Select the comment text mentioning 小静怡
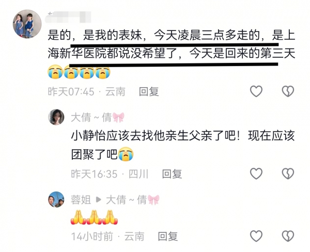The width and height of the screenshot is (310, 252). point(183,145)
